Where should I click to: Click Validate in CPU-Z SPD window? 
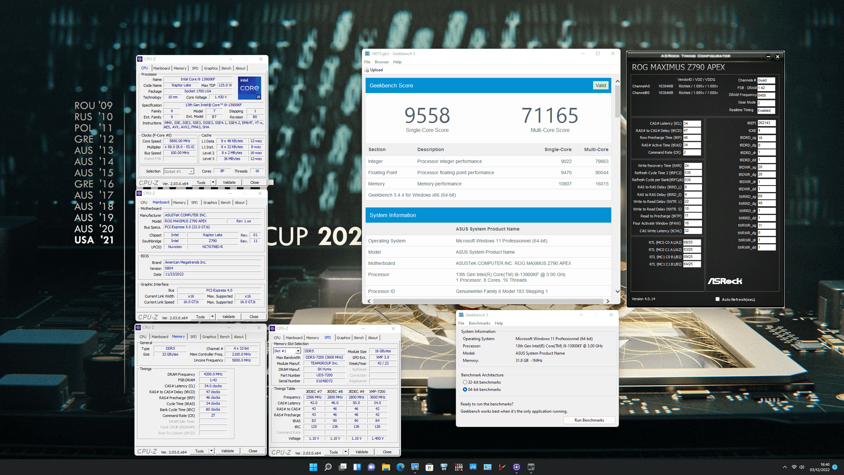[x=362, y=452]
